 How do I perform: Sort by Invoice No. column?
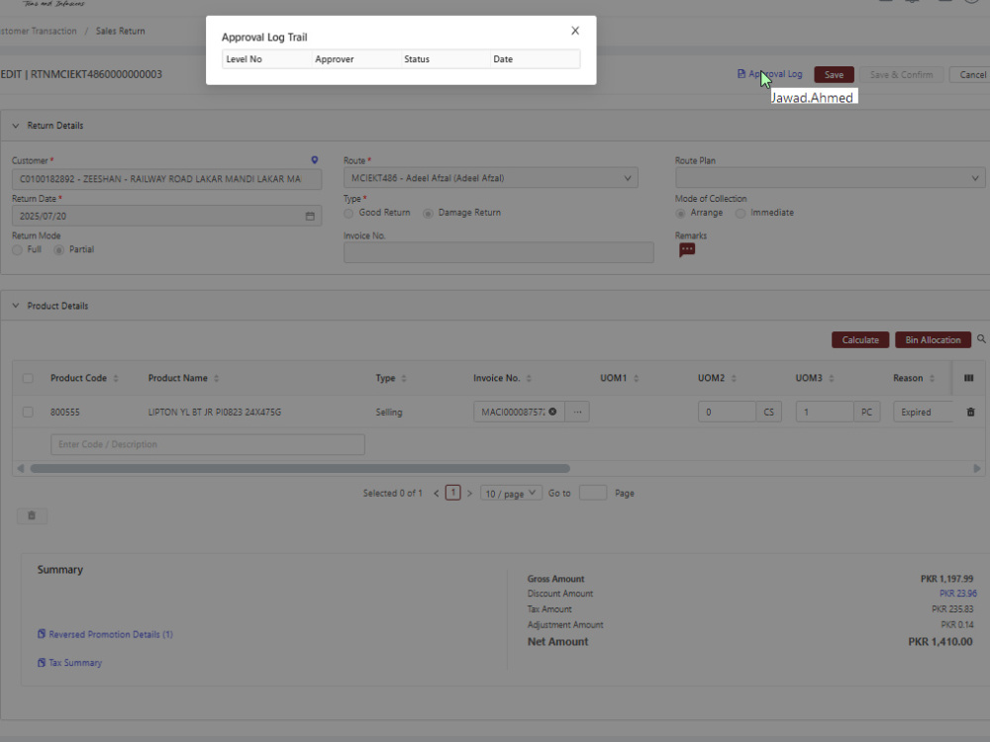[x=529, y=378]
